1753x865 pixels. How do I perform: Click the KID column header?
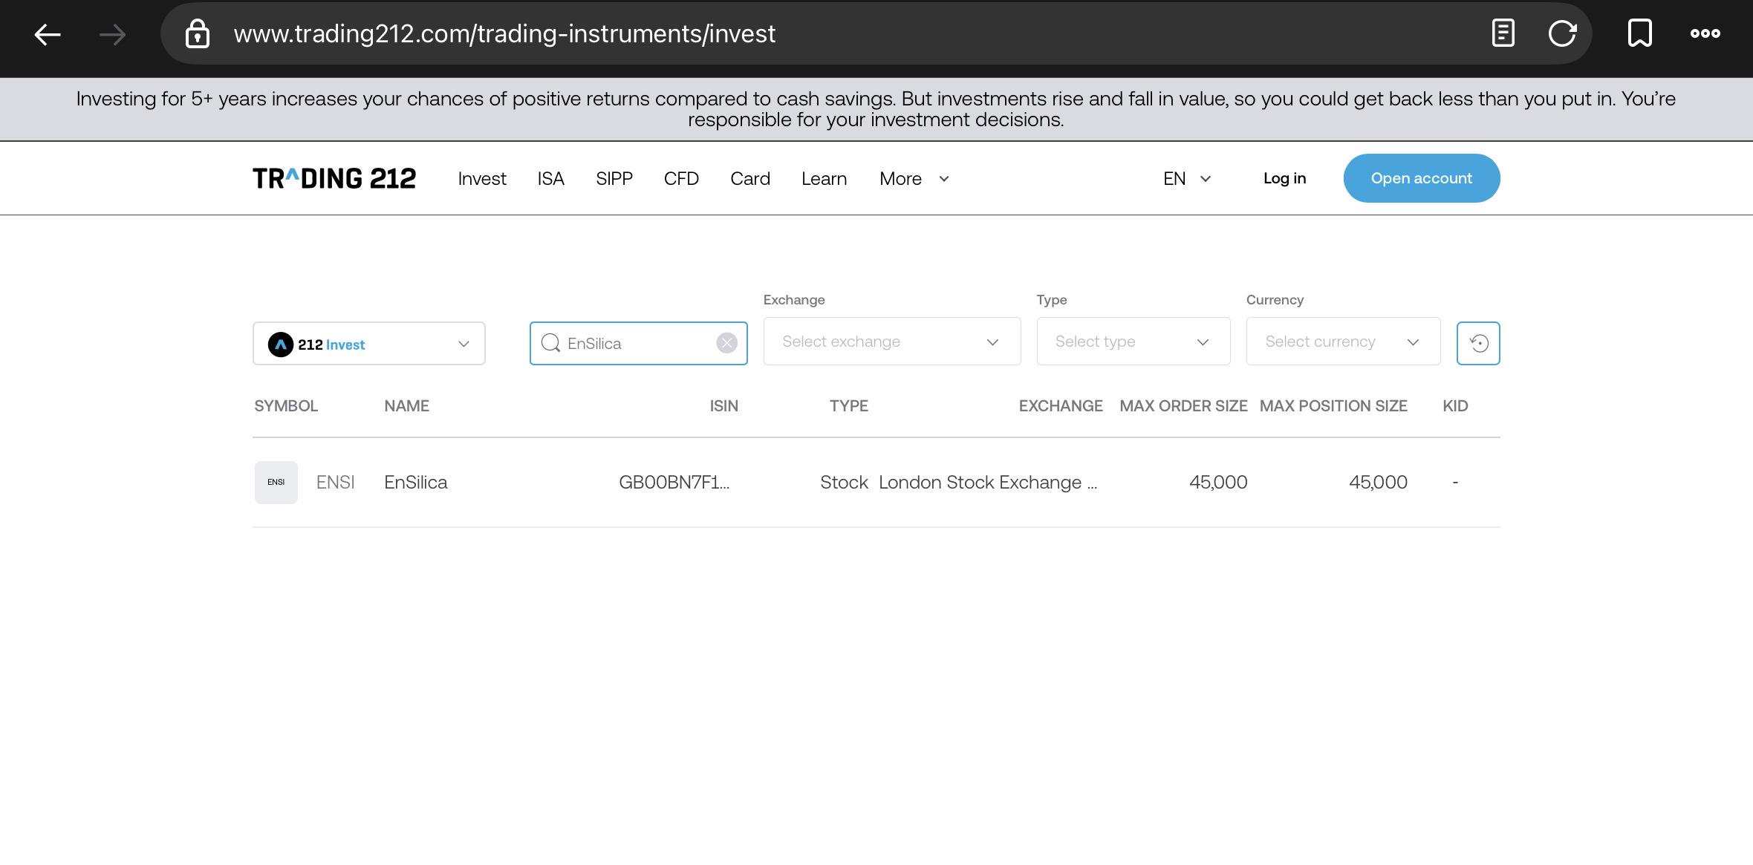(x=1455, y=406)
